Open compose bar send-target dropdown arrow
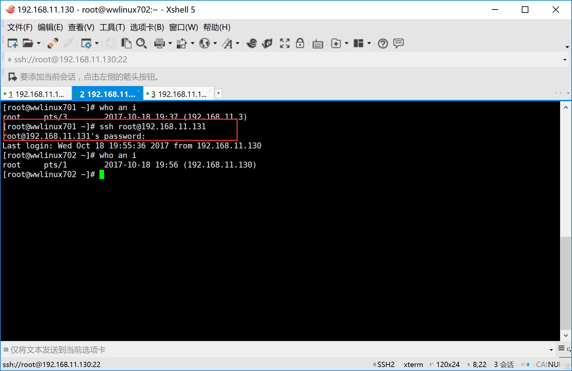 [551, 350]
